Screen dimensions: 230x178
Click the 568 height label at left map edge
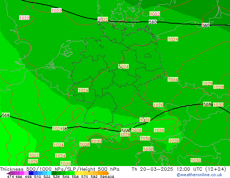[x=6, y=115]
